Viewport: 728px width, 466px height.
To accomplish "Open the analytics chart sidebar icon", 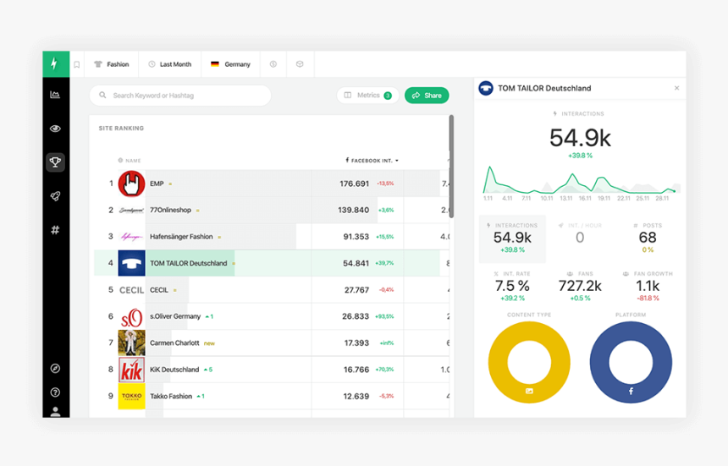I will click(x=55, y=95).
